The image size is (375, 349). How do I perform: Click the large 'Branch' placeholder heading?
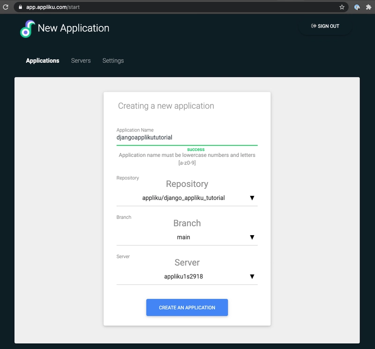coord(187,223)
